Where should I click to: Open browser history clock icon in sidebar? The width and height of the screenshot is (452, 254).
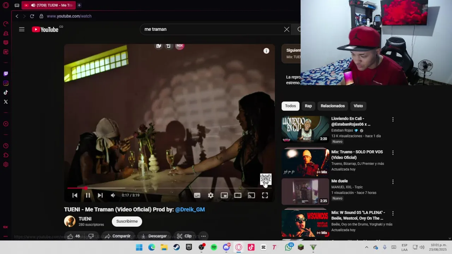pyautogui.click(x=6, y=146)
